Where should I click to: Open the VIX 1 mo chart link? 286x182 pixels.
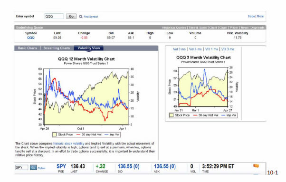[x=211, y=49]
